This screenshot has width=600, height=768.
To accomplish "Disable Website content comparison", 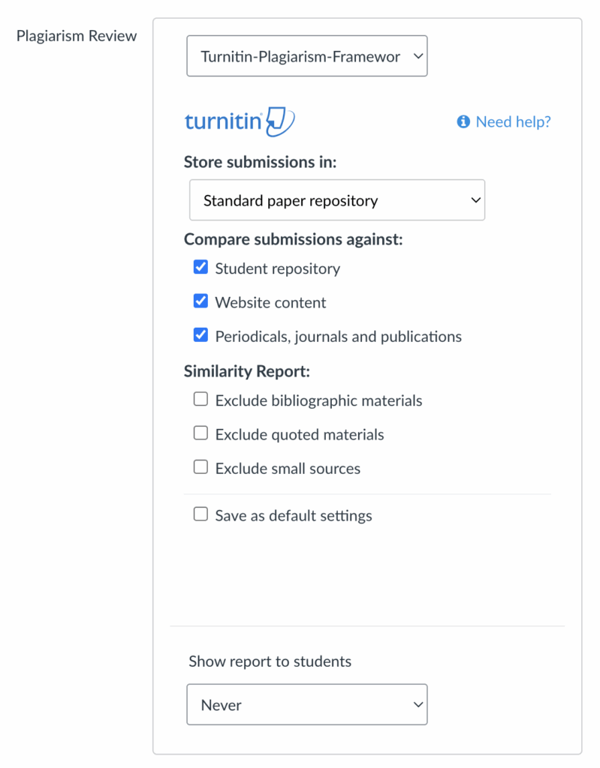I will (201, 301).
